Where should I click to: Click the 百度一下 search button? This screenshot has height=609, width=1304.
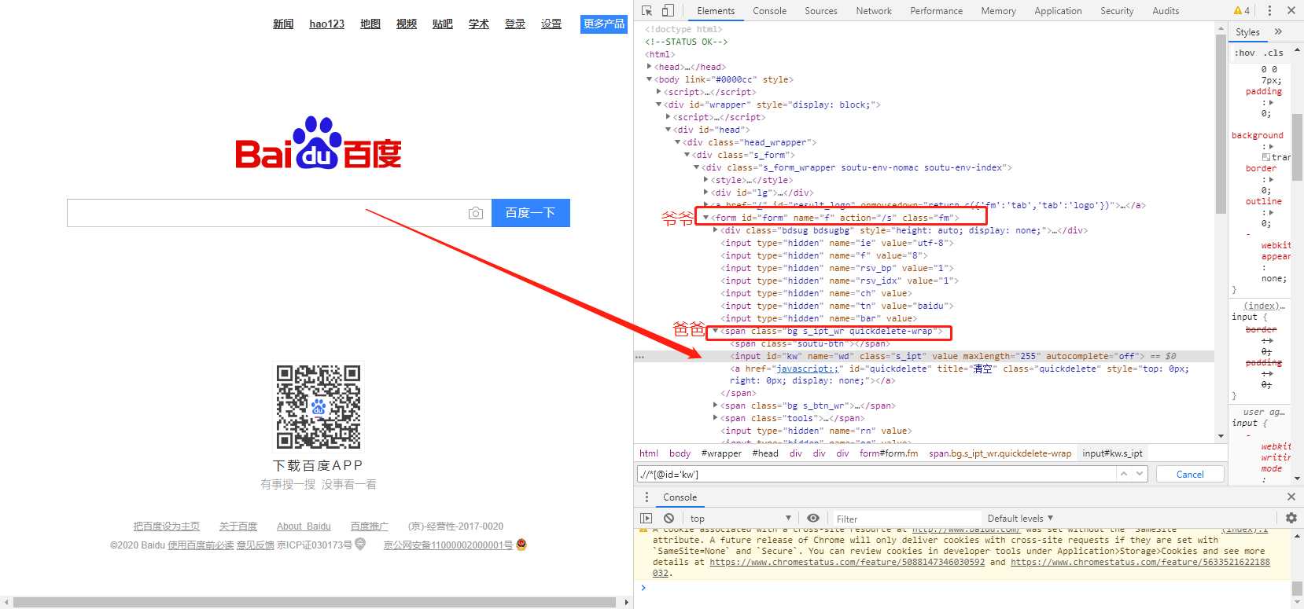[x=531, y=213]
